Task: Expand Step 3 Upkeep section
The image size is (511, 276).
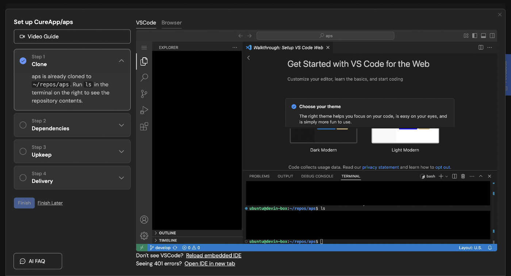Action: tap(122, 151)
